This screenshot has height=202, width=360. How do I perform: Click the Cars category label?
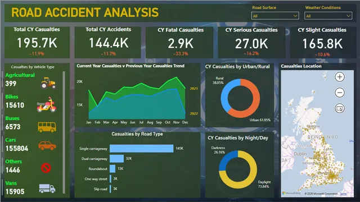[11, 140]
